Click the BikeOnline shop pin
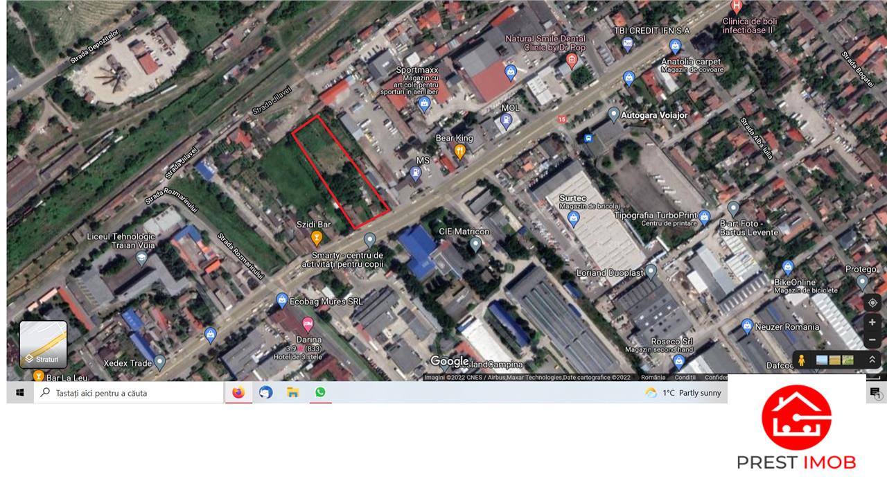887x499 pixels. [x=787, y=268]
